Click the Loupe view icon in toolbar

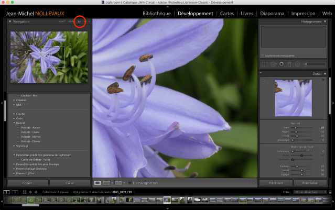pos(98,183)
